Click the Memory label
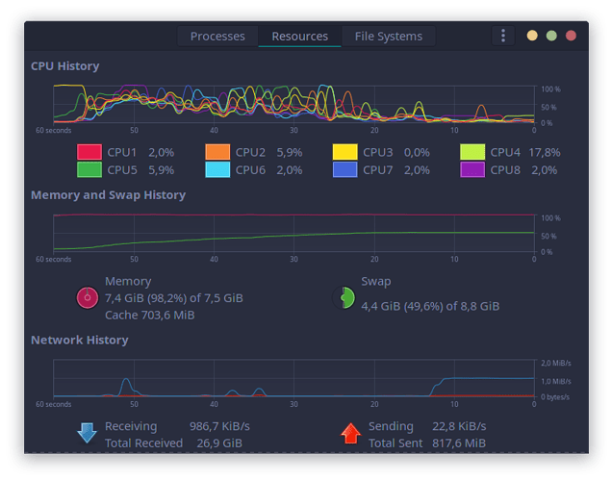The width and height of the screenshot is (612, 481). (128, 281)
